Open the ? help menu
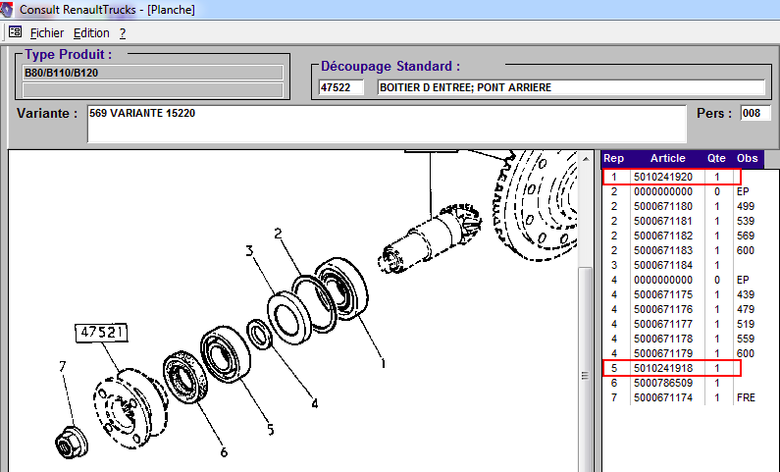The height and width of the screenshot is (472, 780). [123, 32]
